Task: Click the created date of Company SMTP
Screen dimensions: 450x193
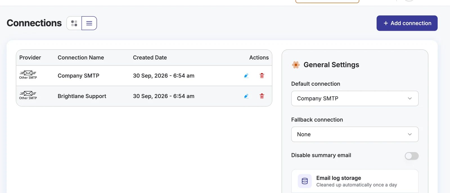Action: coord(164,76)
